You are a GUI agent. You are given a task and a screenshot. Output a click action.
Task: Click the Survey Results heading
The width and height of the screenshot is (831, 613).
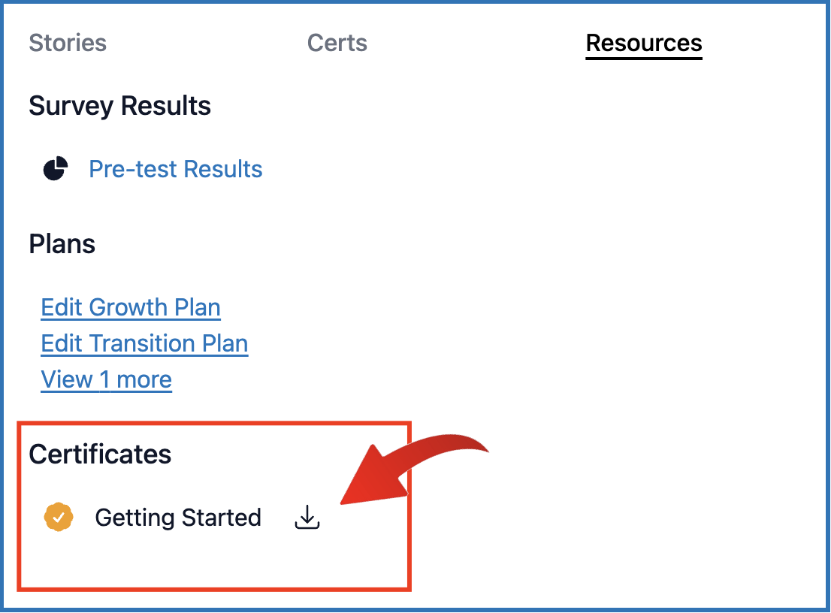pyautogui.click(x=119, y=106)
